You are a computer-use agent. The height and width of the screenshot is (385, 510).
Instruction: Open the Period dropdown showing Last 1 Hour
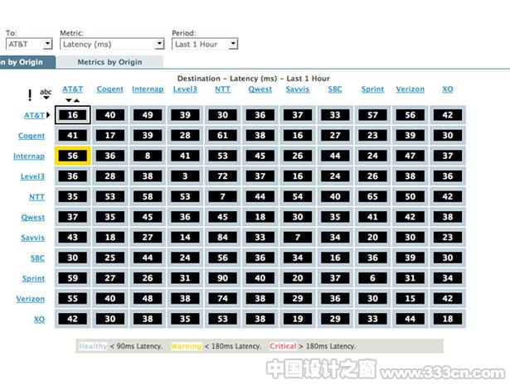coord(205,44)
